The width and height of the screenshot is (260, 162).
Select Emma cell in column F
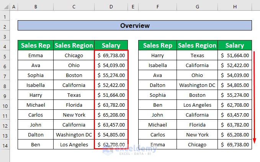[x=157, y=144]
